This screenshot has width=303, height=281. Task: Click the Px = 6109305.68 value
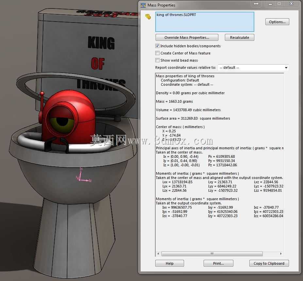[222, 156]
